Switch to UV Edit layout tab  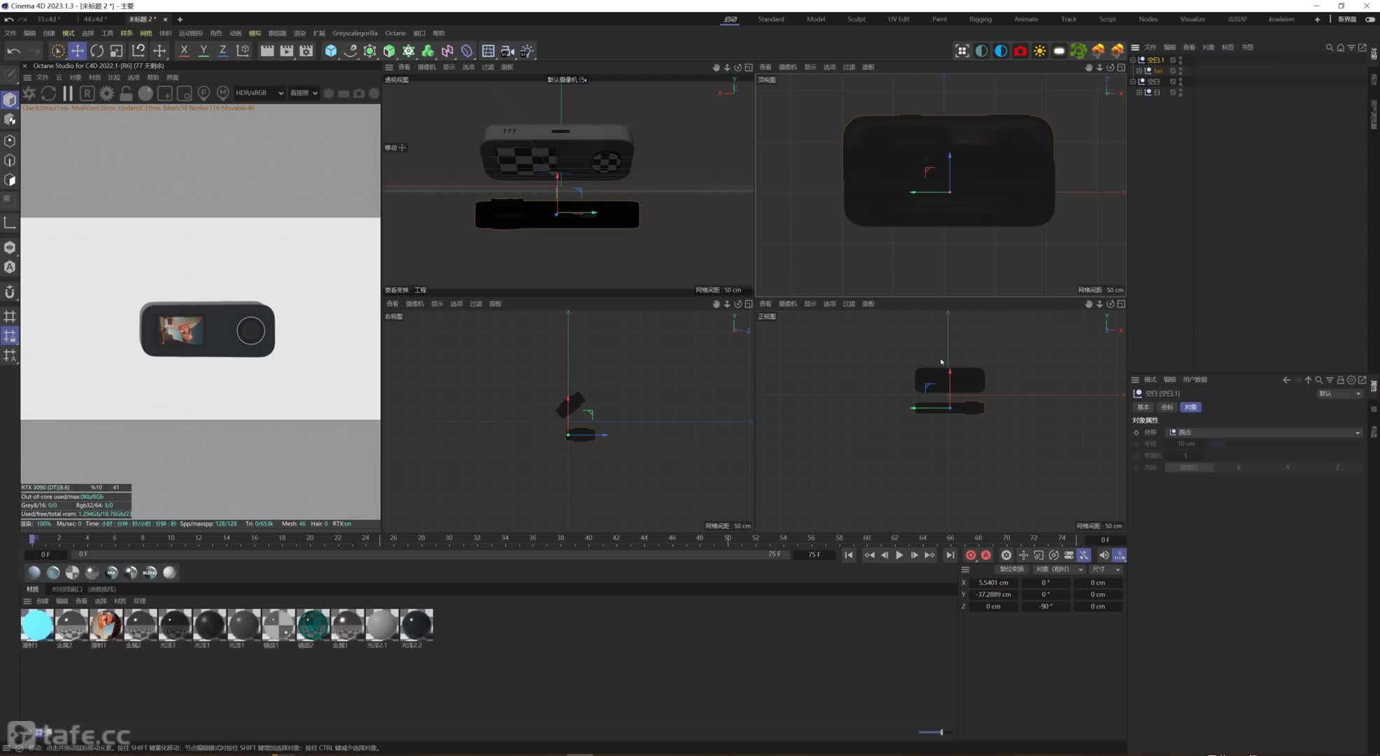point(899,19)
